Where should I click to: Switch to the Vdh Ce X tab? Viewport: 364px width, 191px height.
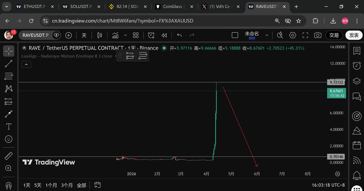[220, 7]
